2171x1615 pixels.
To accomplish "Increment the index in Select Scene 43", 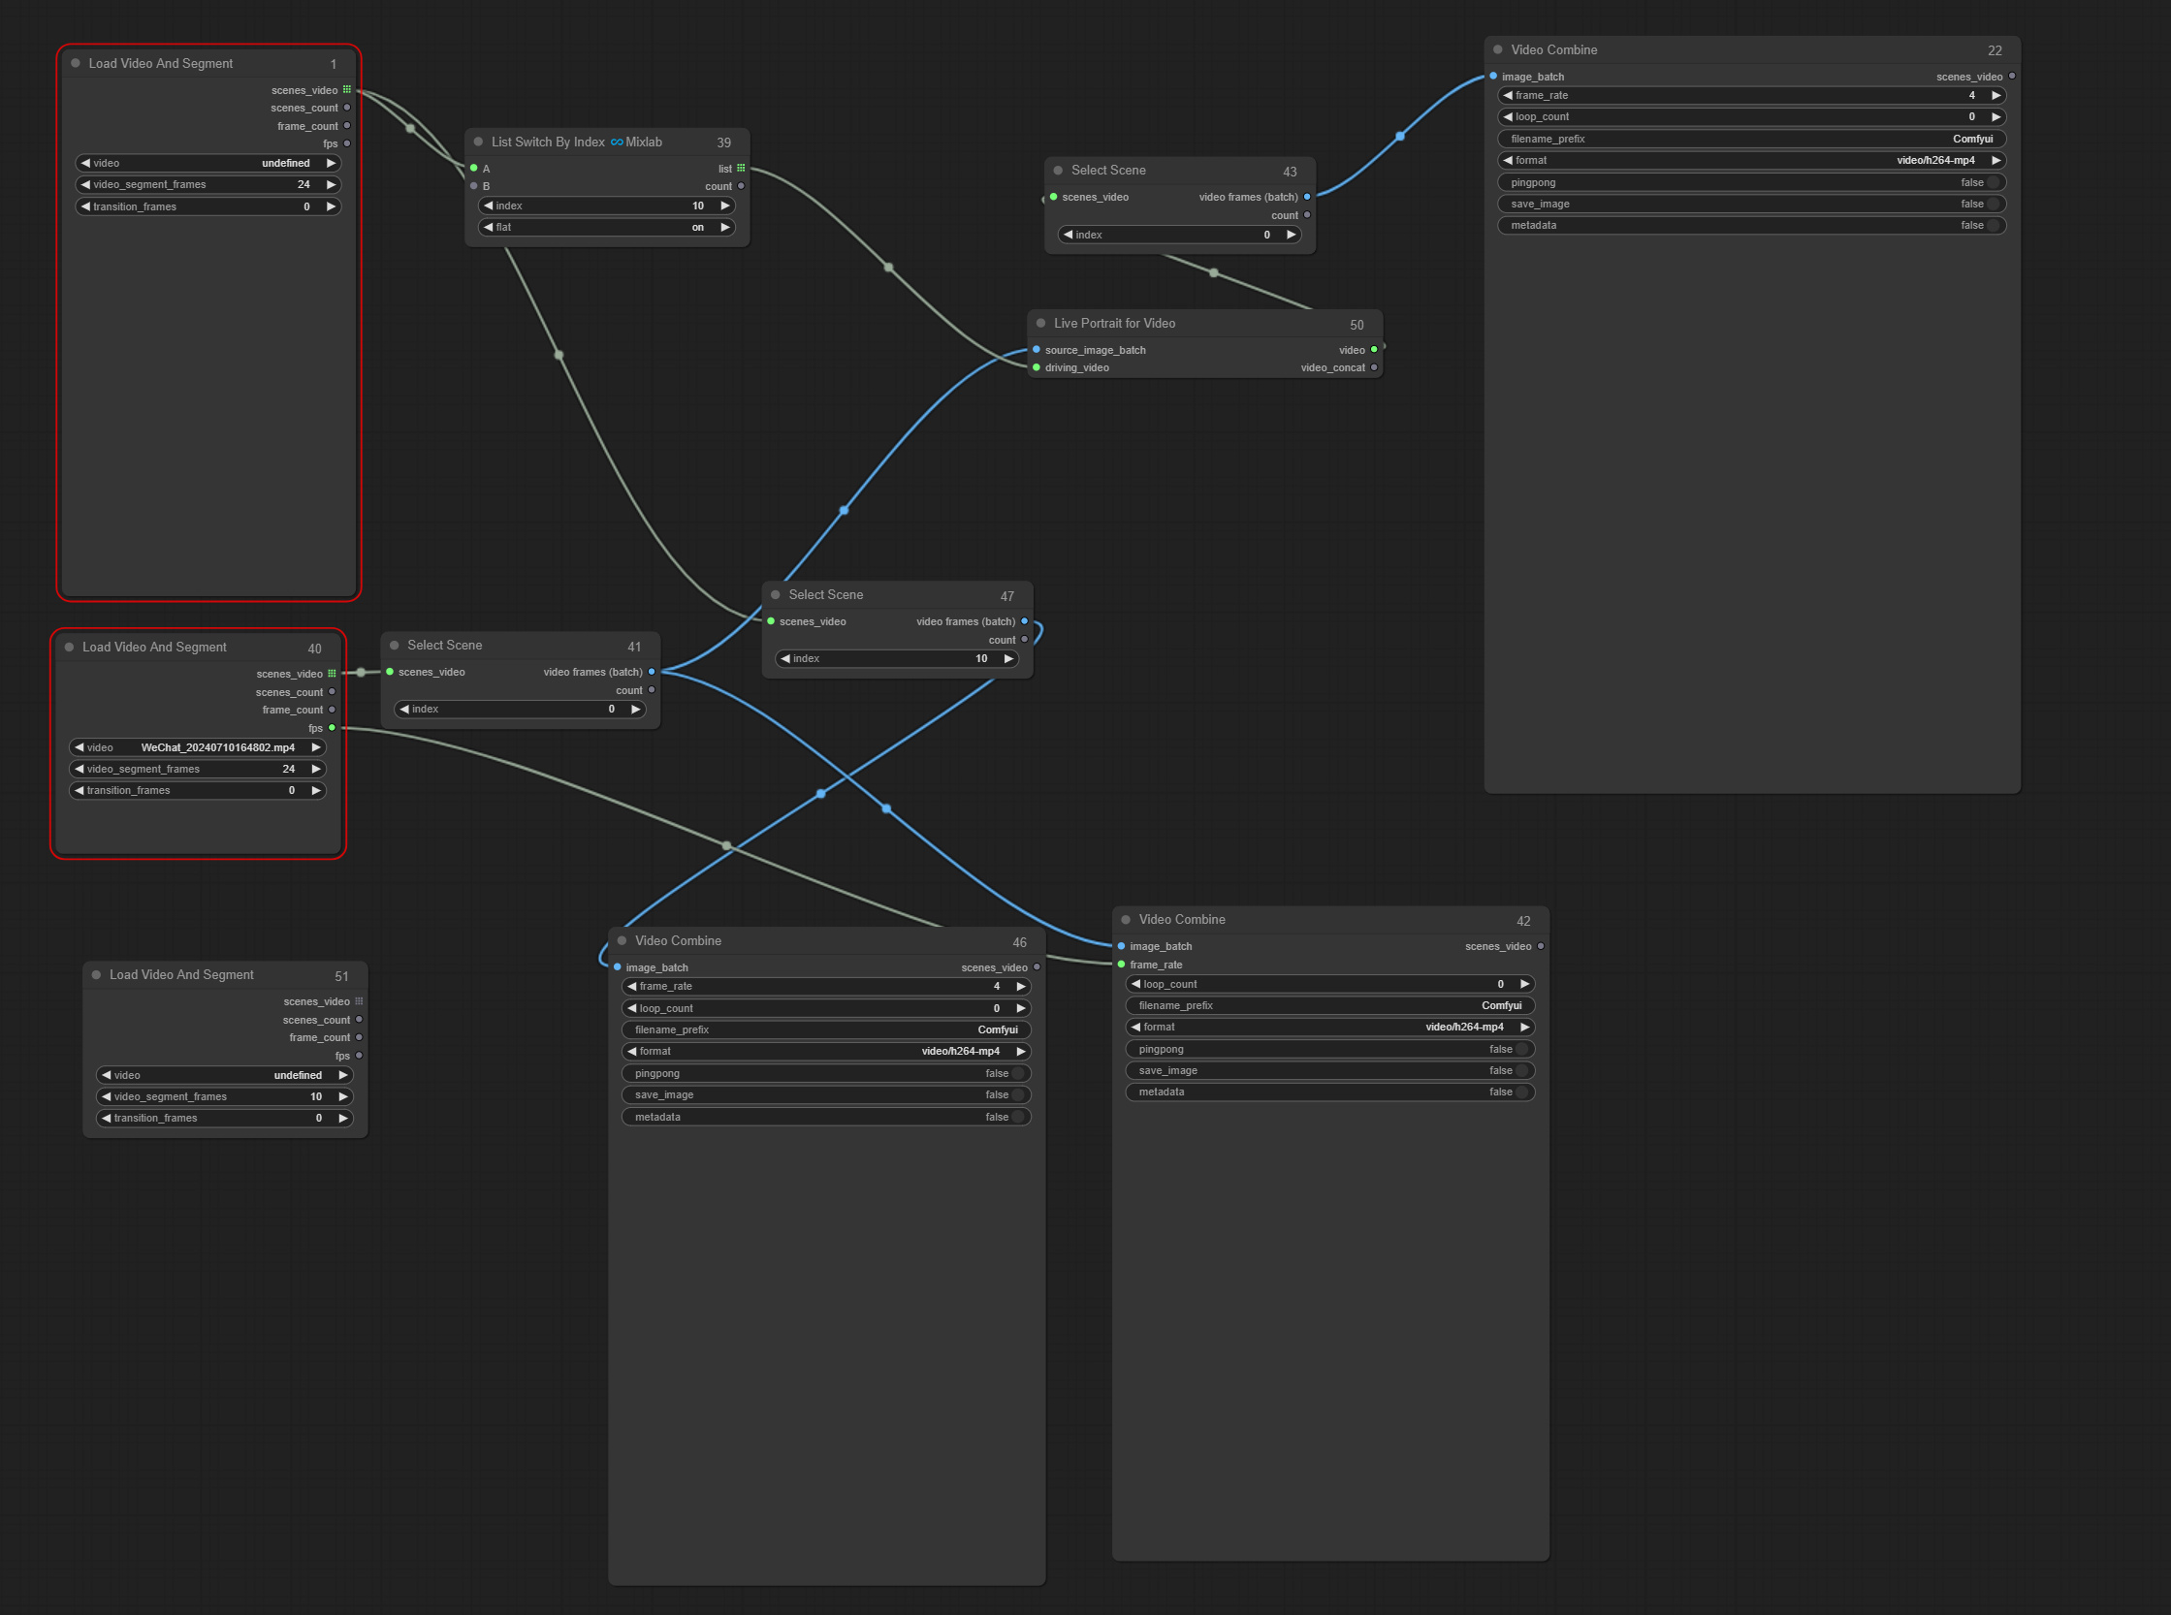I will [1292, 235].
